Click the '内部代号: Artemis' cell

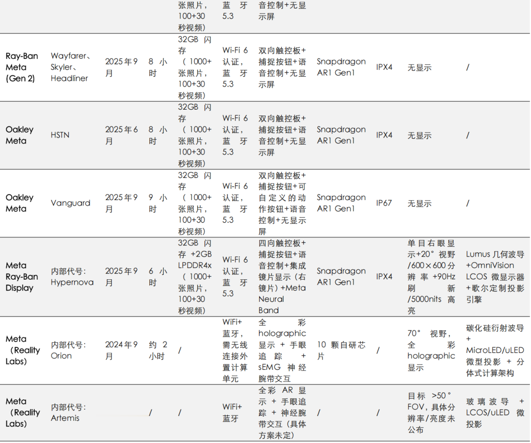pos(68,412)
